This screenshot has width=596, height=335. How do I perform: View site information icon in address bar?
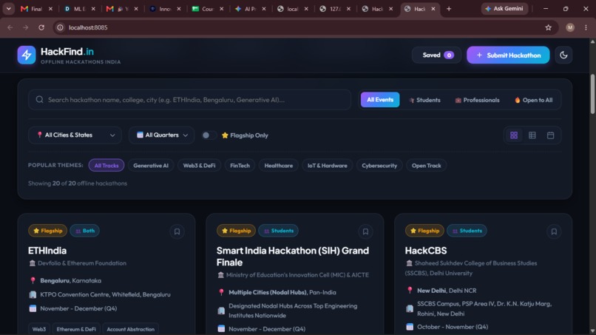click(60, 27)
